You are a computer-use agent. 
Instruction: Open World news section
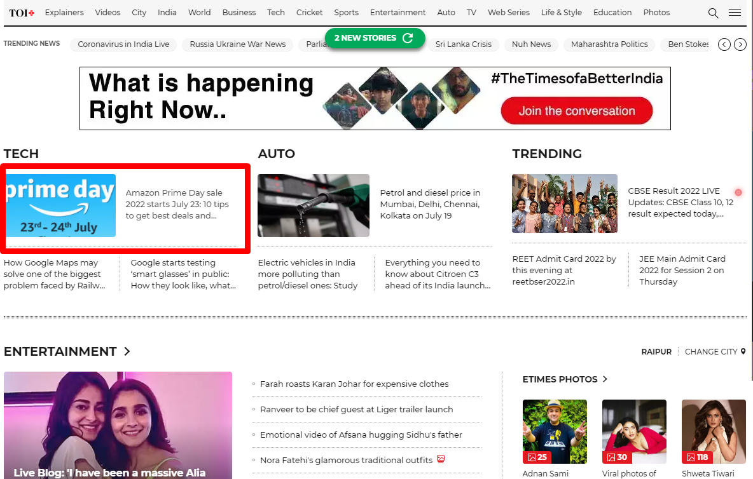point(199,13)
